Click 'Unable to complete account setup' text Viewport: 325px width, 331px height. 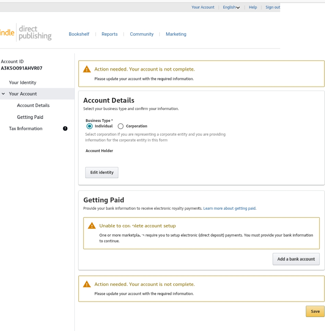(138, 226)
